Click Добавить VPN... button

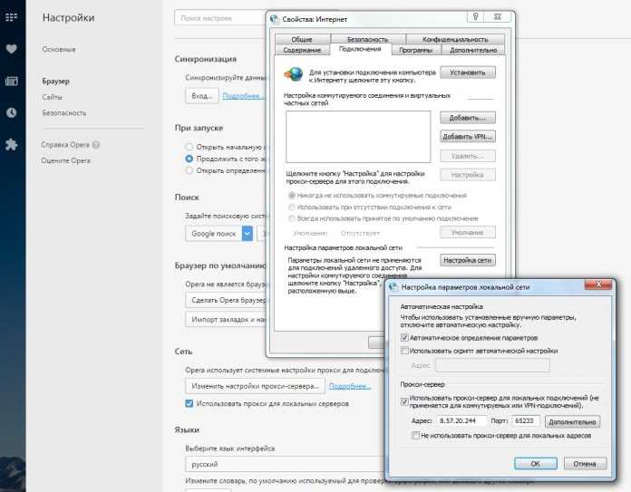(x=468, y=137)
